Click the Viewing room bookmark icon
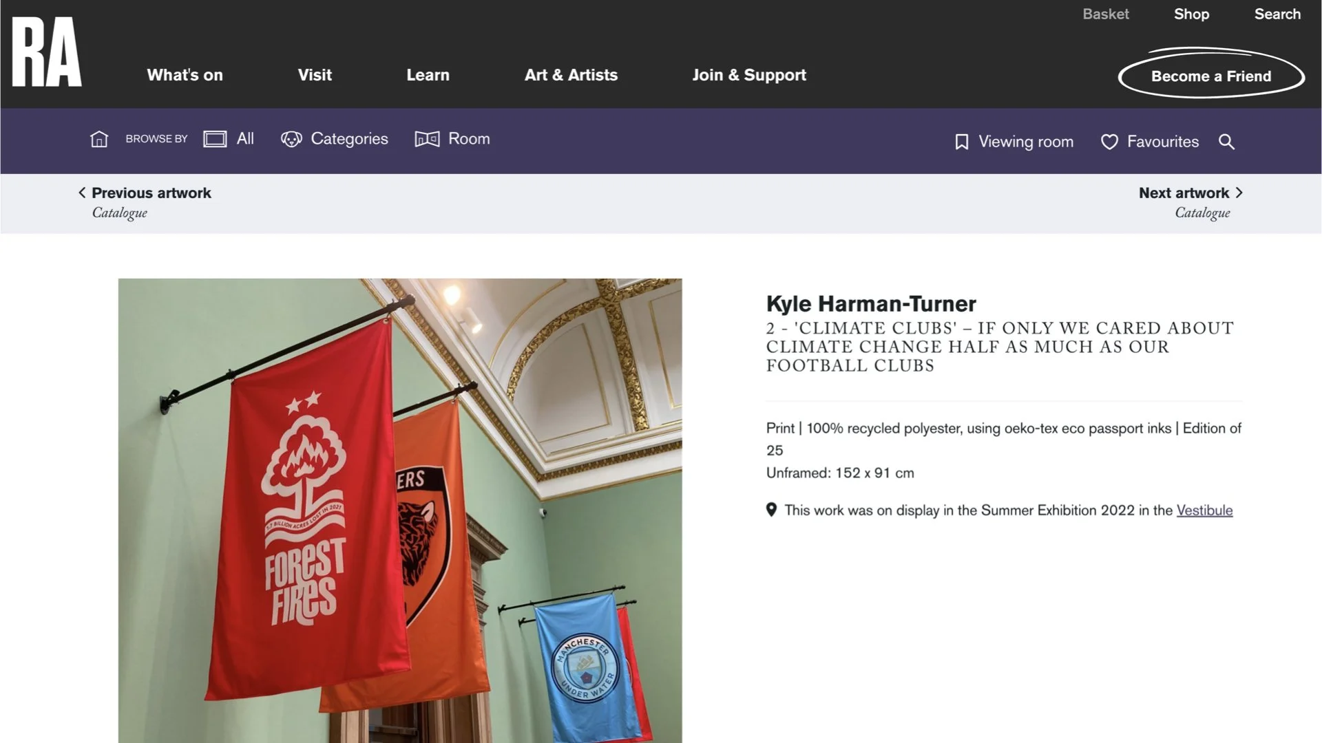Viewport: 1322px width, 743px height. [x=962, y=142]
